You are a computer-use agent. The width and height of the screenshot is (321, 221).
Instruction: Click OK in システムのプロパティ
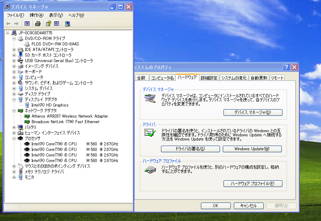(216, 206)
